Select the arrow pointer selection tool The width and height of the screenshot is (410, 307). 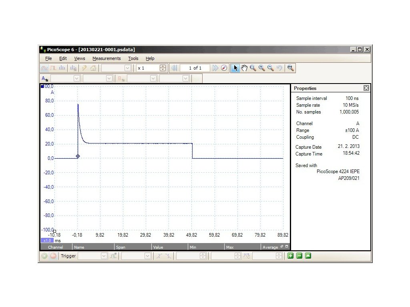(235, 68)
